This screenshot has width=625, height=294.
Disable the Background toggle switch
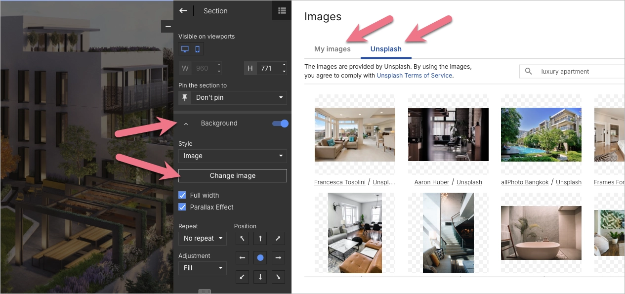point(280,123)
